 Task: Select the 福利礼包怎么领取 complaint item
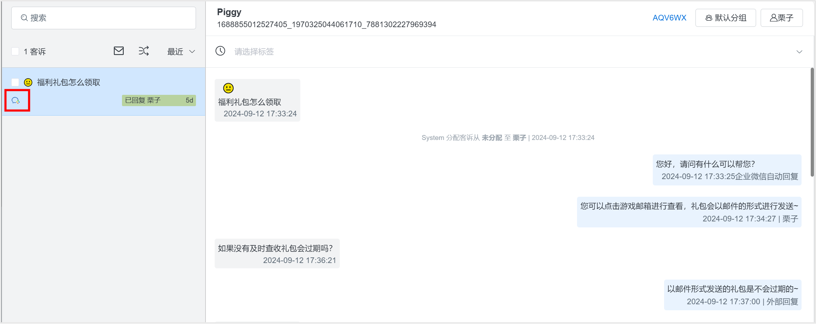104,92
